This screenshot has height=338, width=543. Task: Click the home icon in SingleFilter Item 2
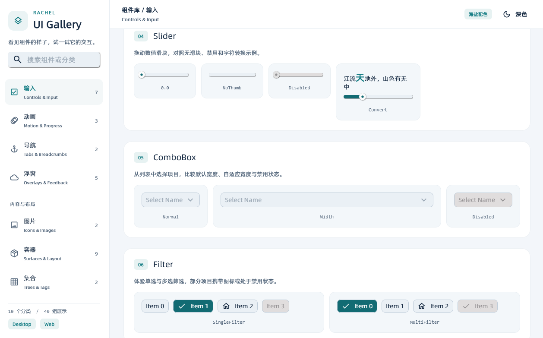pyautogui.click(x=226, y=306)
